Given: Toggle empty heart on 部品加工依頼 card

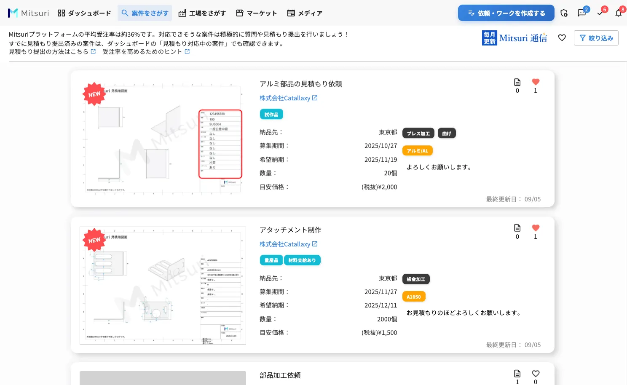Looking at the screenshot, I should coord(536,374).
